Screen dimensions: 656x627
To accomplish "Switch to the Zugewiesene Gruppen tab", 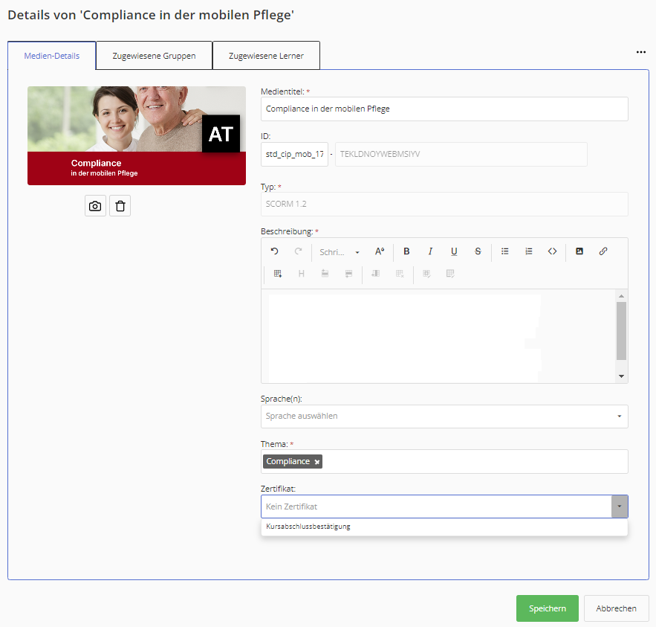I will pyautogui.click(x=154, y=56).
